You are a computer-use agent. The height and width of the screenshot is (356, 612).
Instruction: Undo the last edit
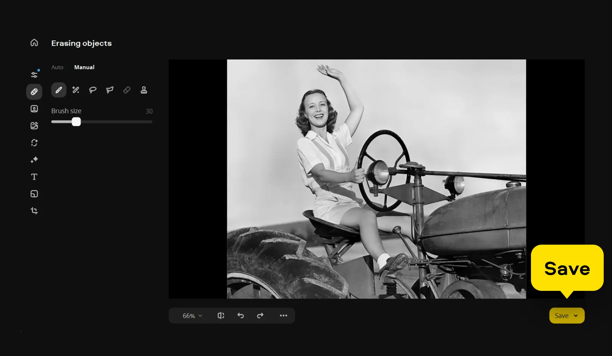point(240,315)
